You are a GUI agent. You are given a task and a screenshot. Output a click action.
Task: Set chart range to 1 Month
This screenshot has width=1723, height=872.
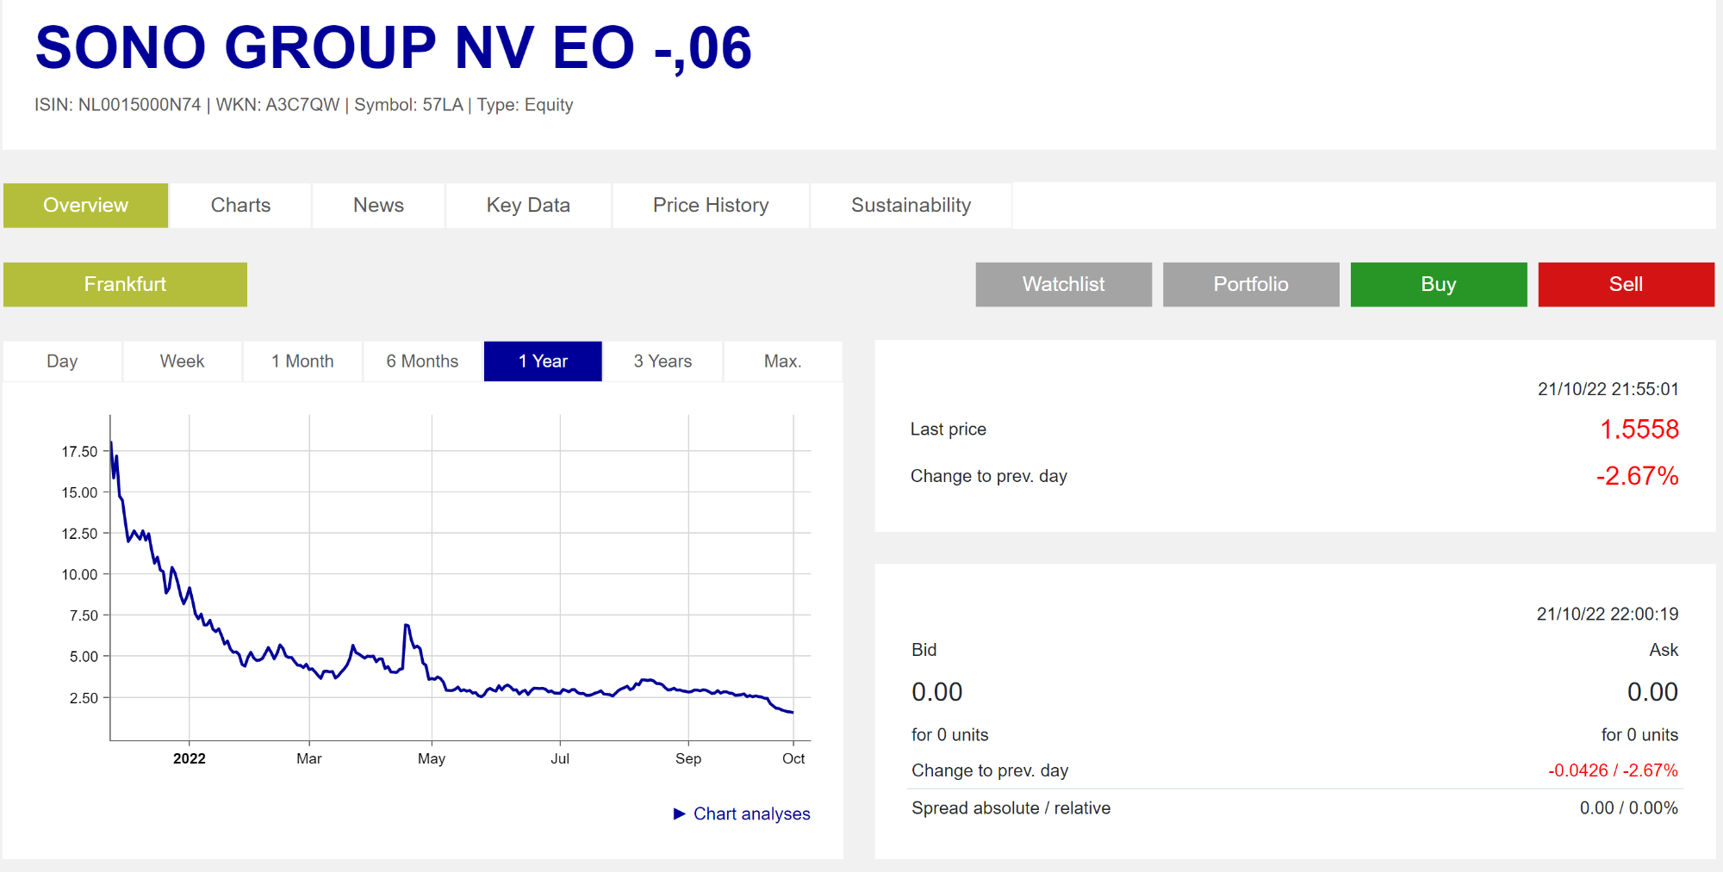(x=302, y=362)
